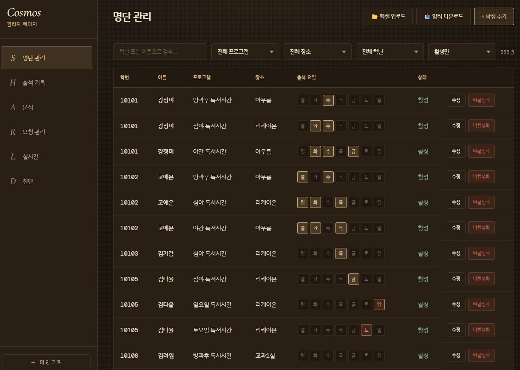The image size is (520, 370).
Task: Click the L icon for 실시간
Action: click(x=13, y=157)
